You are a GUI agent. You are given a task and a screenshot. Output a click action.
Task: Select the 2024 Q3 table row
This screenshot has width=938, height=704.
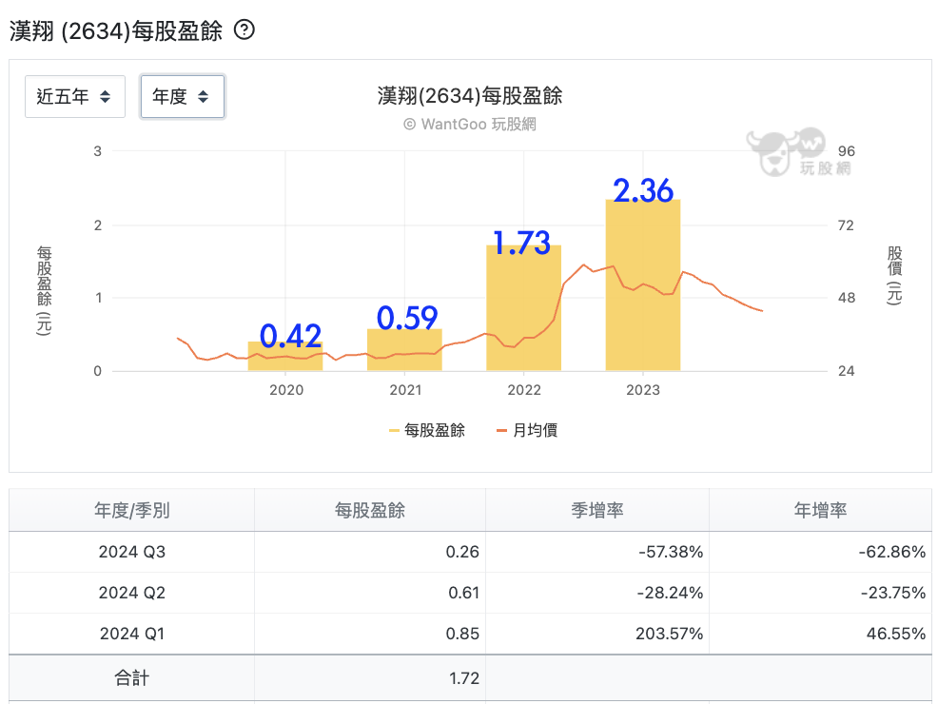coord(470,552)
